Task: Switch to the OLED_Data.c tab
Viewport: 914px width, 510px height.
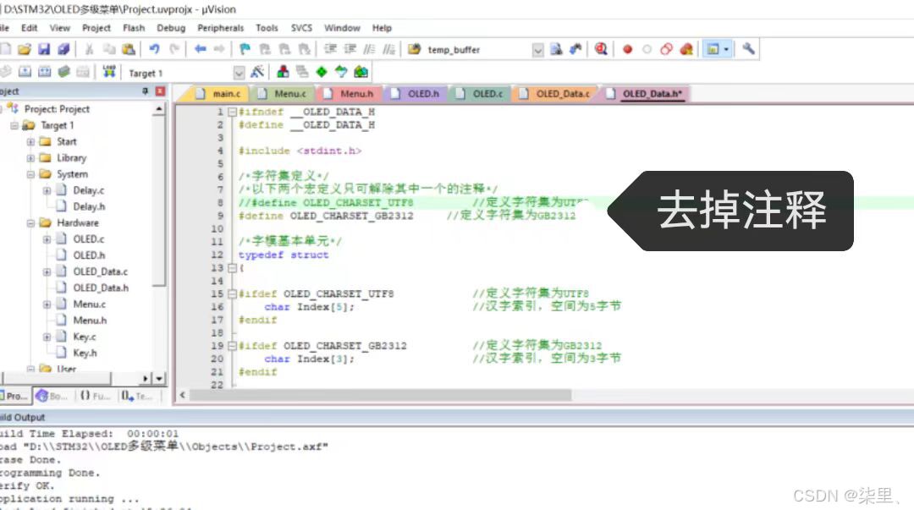Action: click(x=555, y=94)
